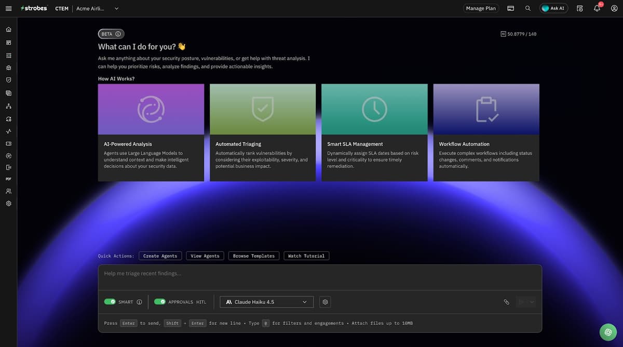The width and height of the screenshot is (623, 347).
Task: Open the user profile avatar icon
Action: pyautogui.click(x=614, y=8)
